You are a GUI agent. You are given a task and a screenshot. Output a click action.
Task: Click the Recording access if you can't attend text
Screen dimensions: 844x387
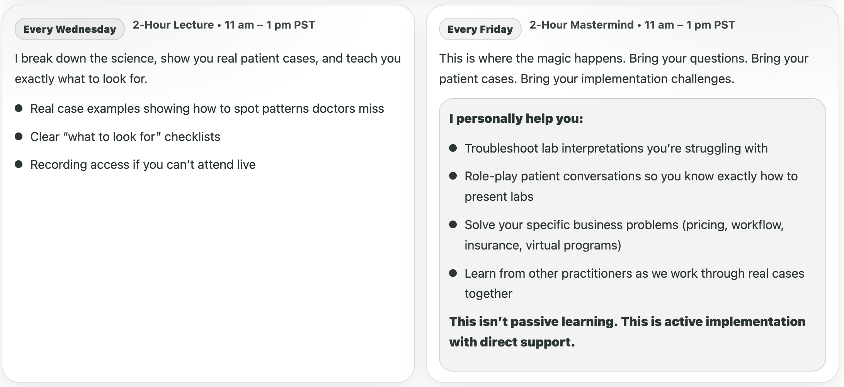pos(143,165)
